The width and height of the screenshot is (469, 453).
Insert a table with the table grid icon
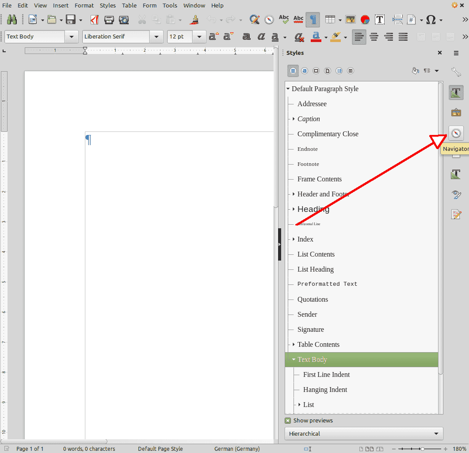pos(330,20)
